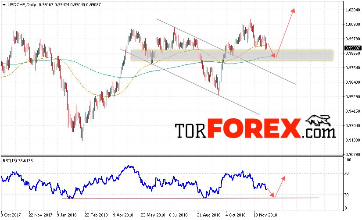Viewport: 362px width, 220px height.
Task: Click the 0.95290 price axis label
Action: pyautogui.click(x=353, y=96)
